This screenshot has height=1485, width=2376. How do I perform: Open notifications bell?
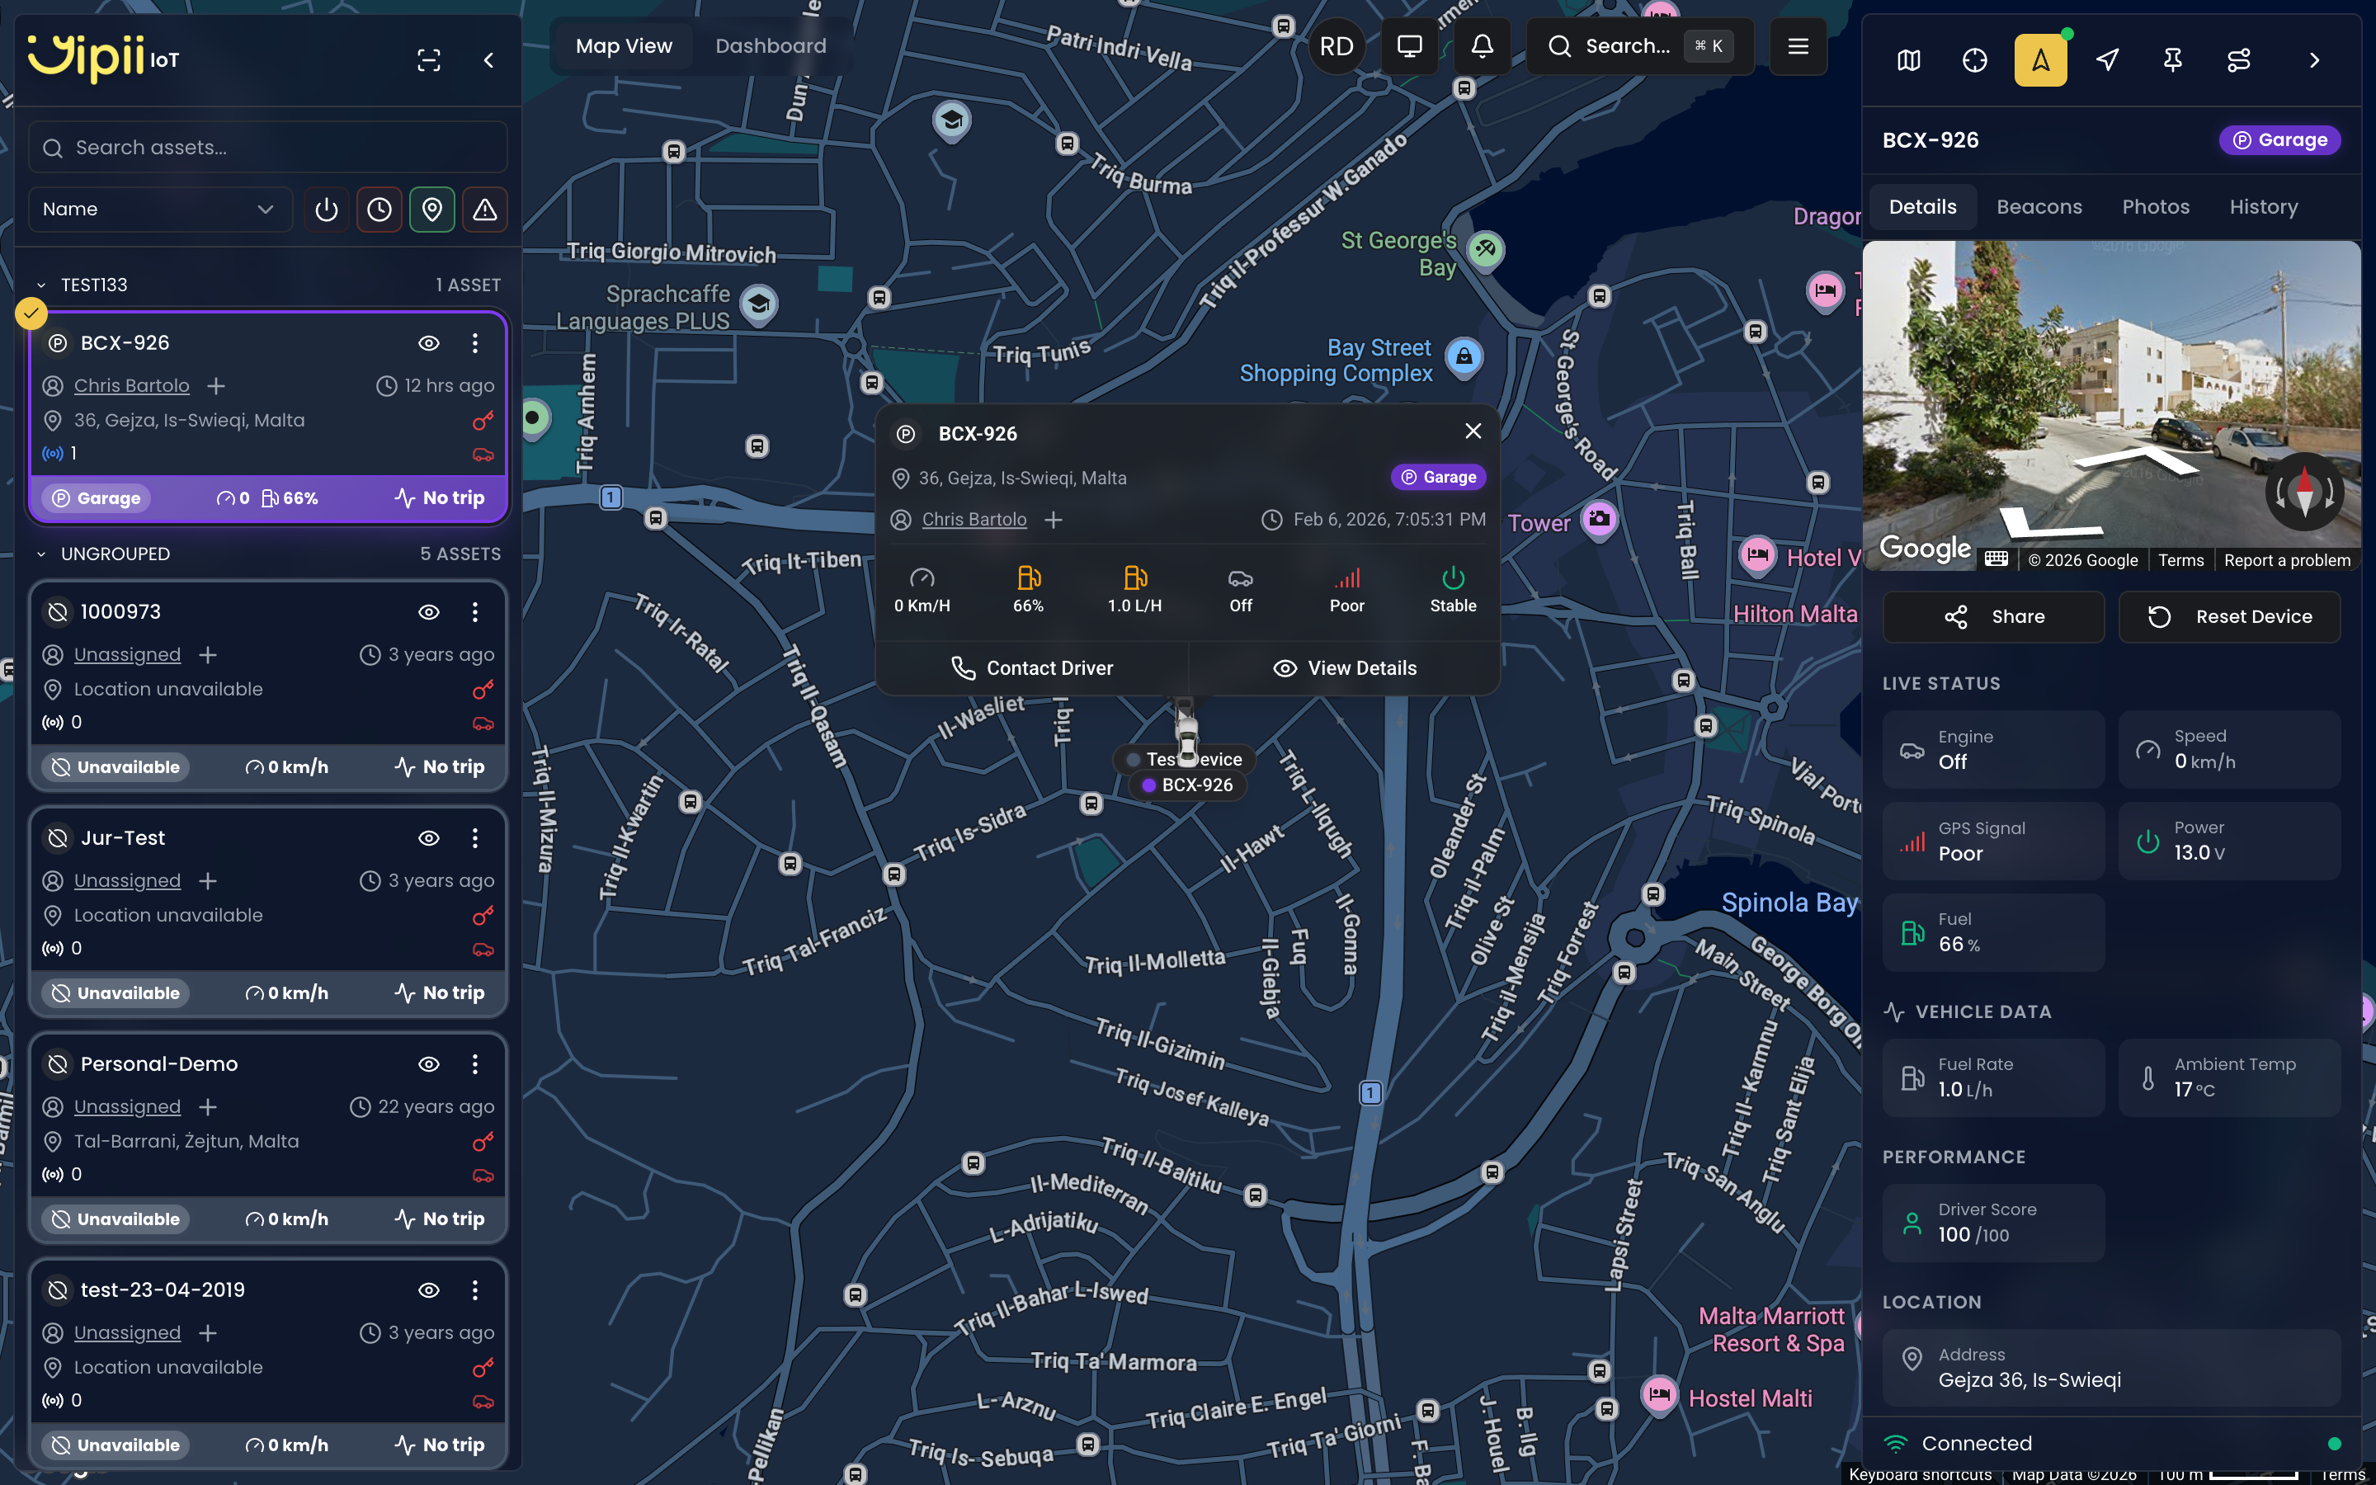[1483, 46]
